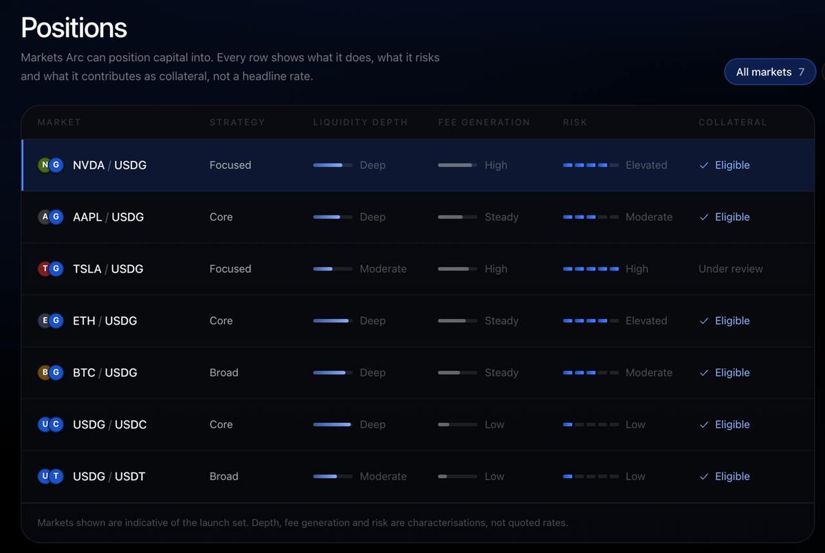Click Focused strategy in NVDA row

pos(230,165)
